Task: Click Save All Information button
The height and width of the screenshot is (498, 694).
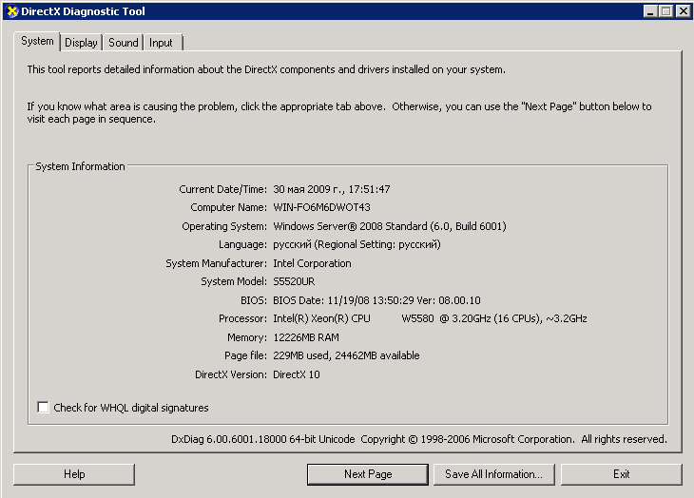Action: coord(494,474)
